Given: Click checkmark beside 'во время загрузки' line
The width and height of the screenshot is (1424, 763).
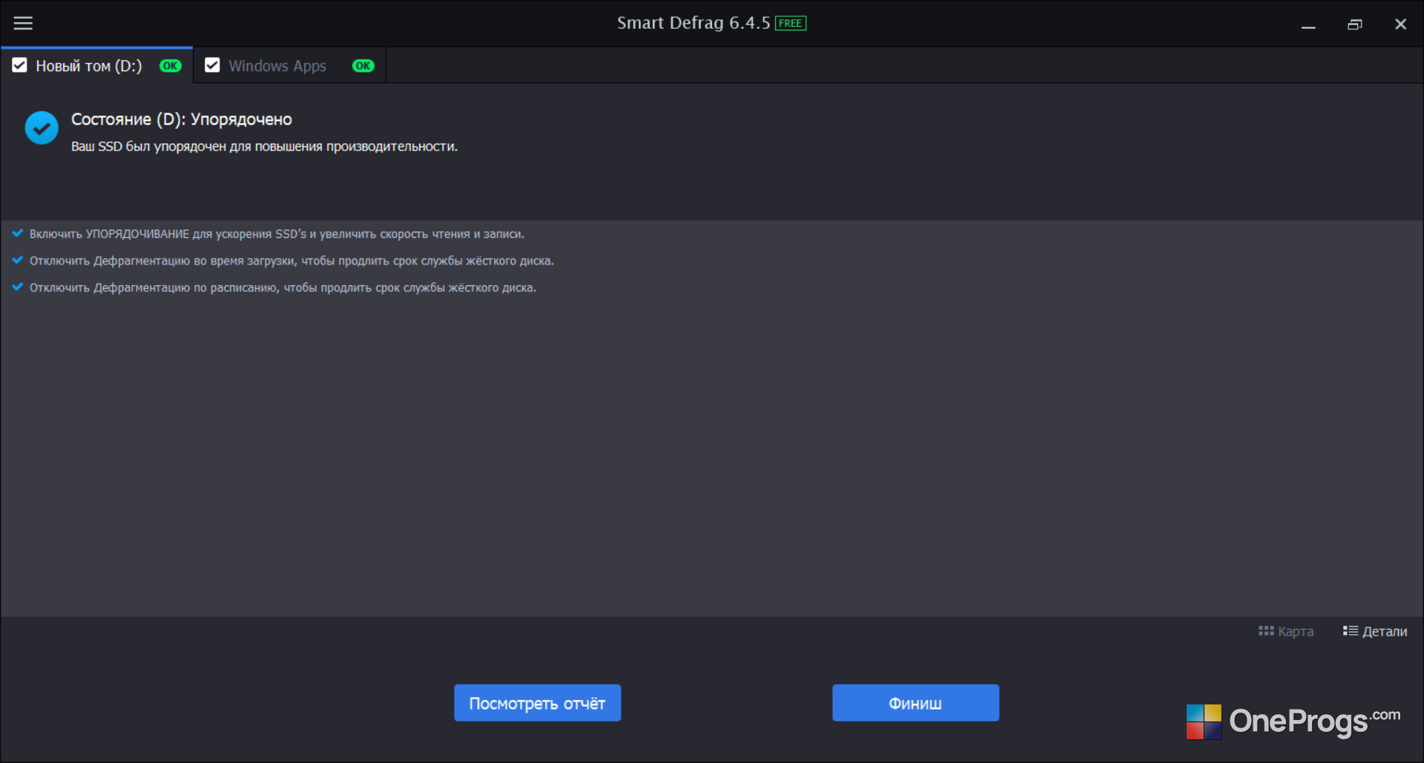Looking at the screenshot, I should [18, 260].
